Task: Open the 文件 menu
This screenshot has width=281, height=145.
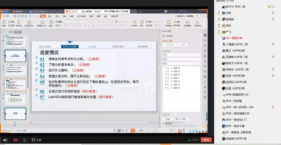Action: tap(6, 16)
